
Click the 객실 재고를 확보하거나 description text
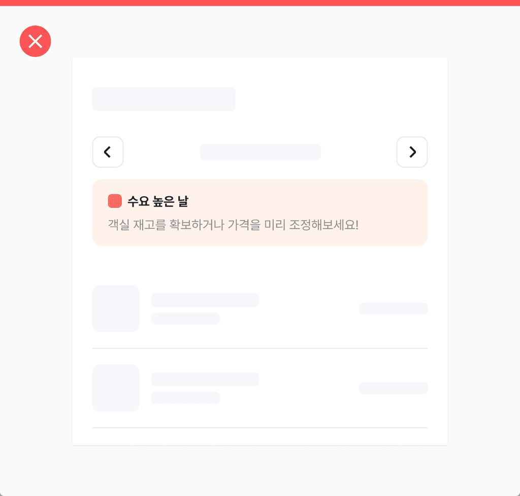click(233, 225)
